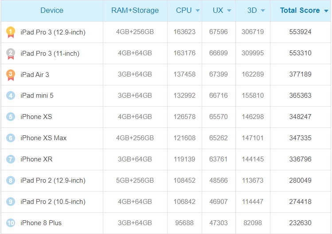Viewport: 332px width, 234px height.
Task: Click the CPU column header label
Action: point(184,10)
